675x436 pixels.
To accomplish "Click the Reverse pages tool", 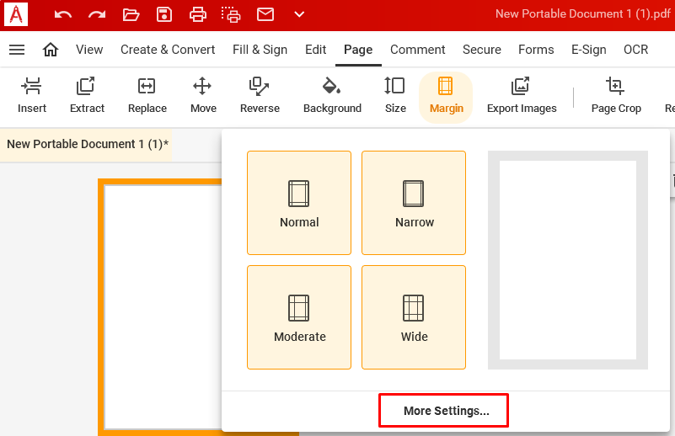I will click(x=260, y=95).
